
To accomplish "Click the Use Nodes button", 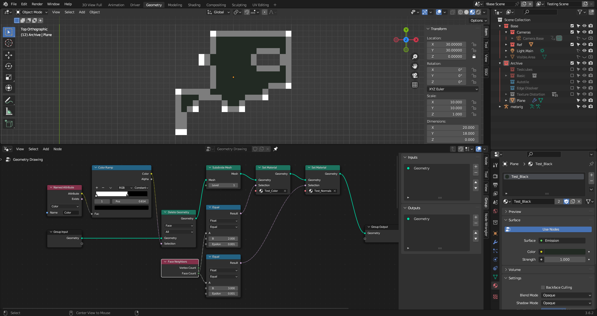I will pos(548,229).
